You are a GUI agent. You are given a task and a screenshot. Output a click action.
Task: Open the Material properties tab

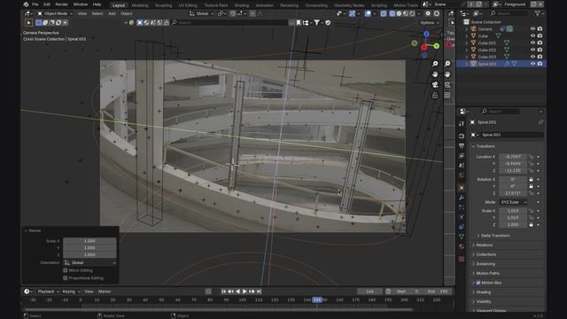[x=462, y=246]
